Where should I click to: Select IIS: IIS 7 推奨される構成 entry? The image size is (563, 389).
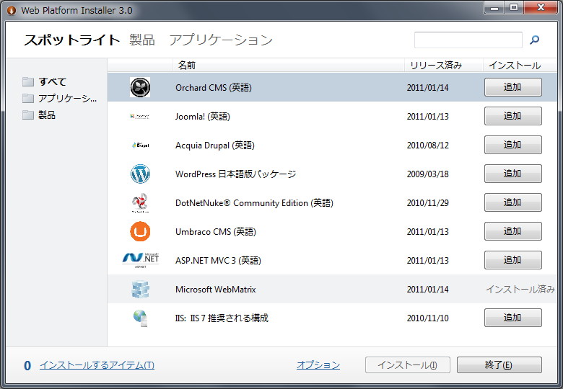[x=222, y=318]
